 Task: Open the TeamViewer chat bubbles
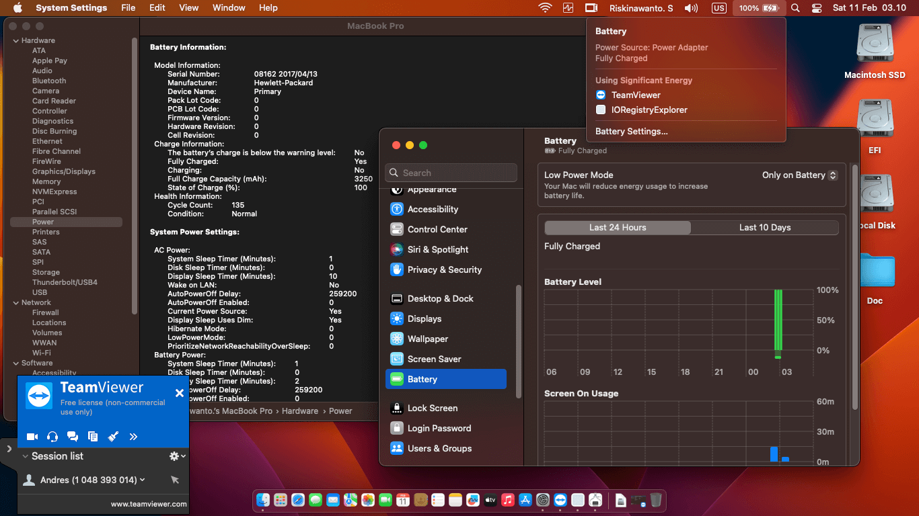click(73, 437)
